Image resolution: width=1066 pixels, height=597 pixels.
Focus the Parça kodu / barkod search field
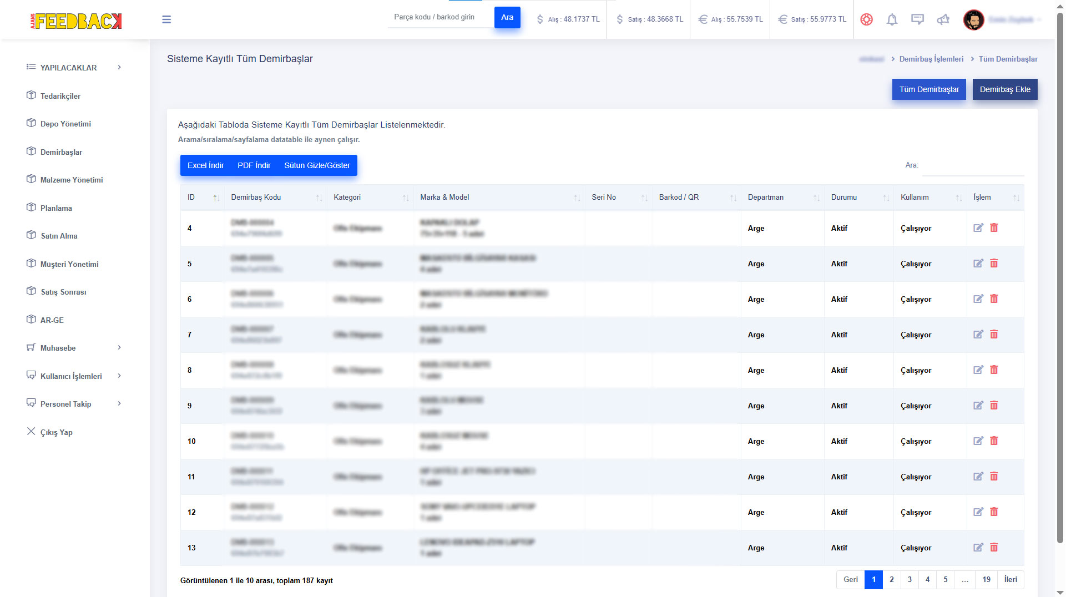pos(441,17)
